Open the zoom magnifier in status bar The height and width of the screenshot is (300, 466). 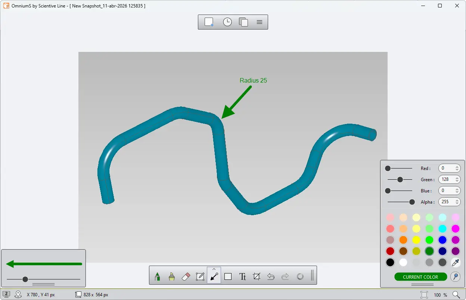pos(456,295)
